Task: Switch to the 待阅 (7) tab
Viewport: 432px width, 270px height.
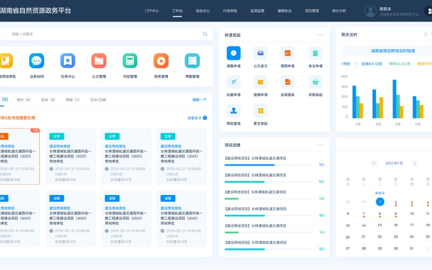Action: click(72, 100)
